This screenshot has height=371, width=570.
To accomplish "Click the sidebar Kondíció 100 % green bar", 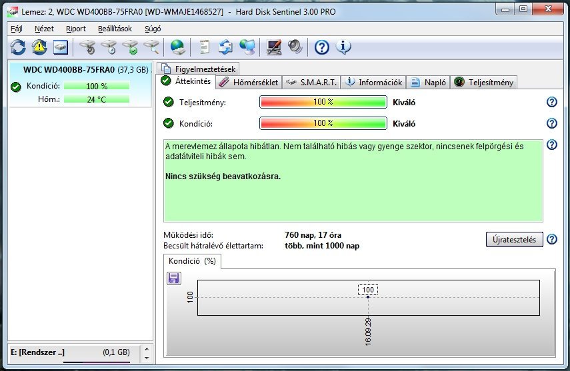I will pyautogui.click(x=97, y=86).
